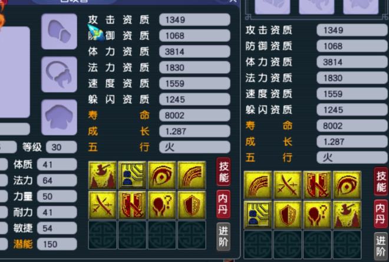Select crossed swords skill icon in left panel

(103, 205)
